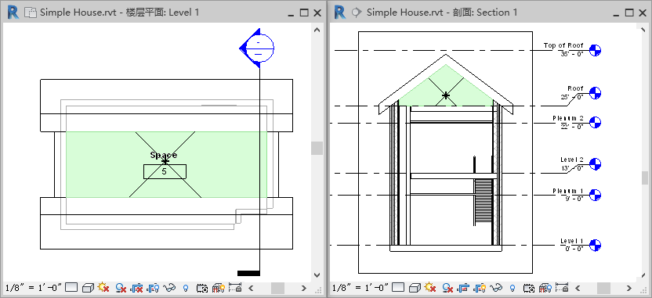The image size is (652, 298).
Task: Open view scale 1/8" = 1'-0" in Level 1 view
Action: [34, 287]
